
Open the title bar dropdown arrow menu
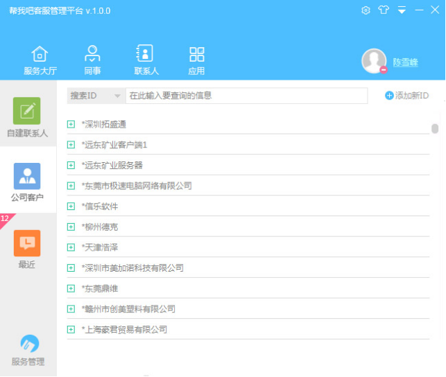(x=402, y=11)
